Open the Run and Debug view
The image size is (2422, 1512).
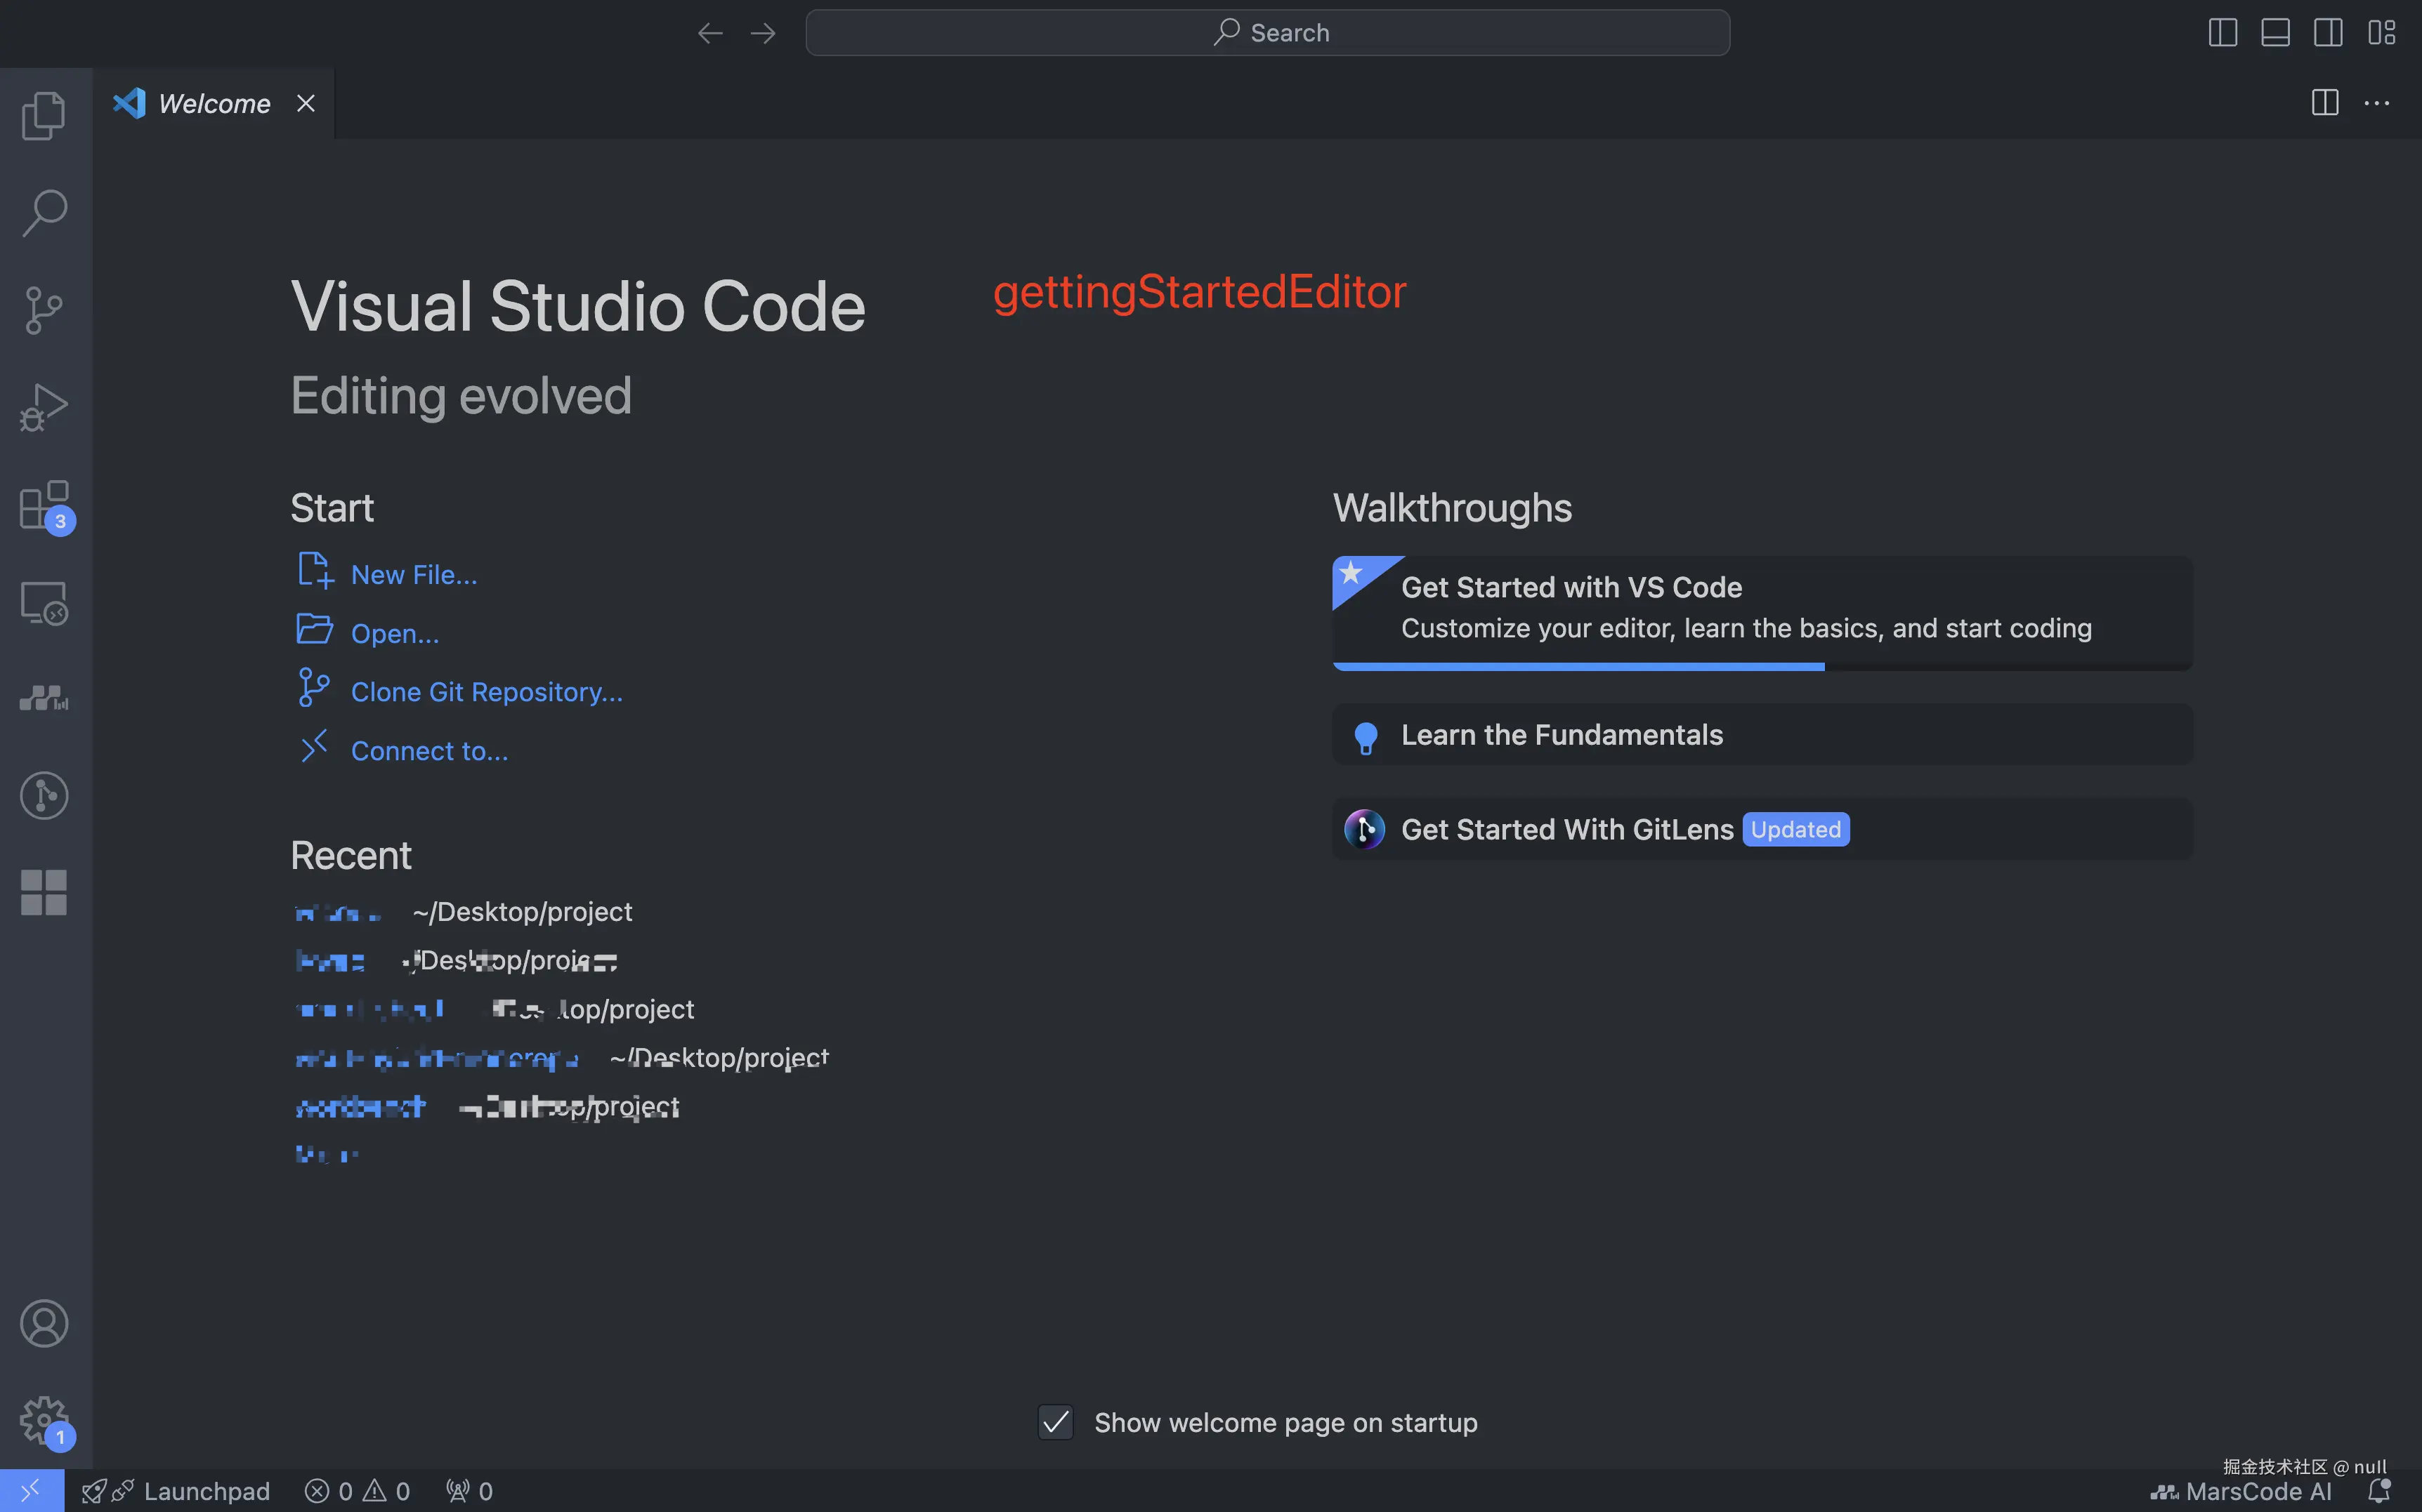[44, 407]
